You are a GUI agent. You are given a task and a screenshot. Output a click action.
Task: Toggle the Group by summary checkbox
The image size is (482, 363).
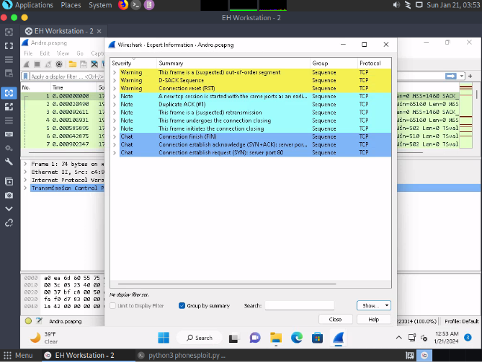click(182, 305)
